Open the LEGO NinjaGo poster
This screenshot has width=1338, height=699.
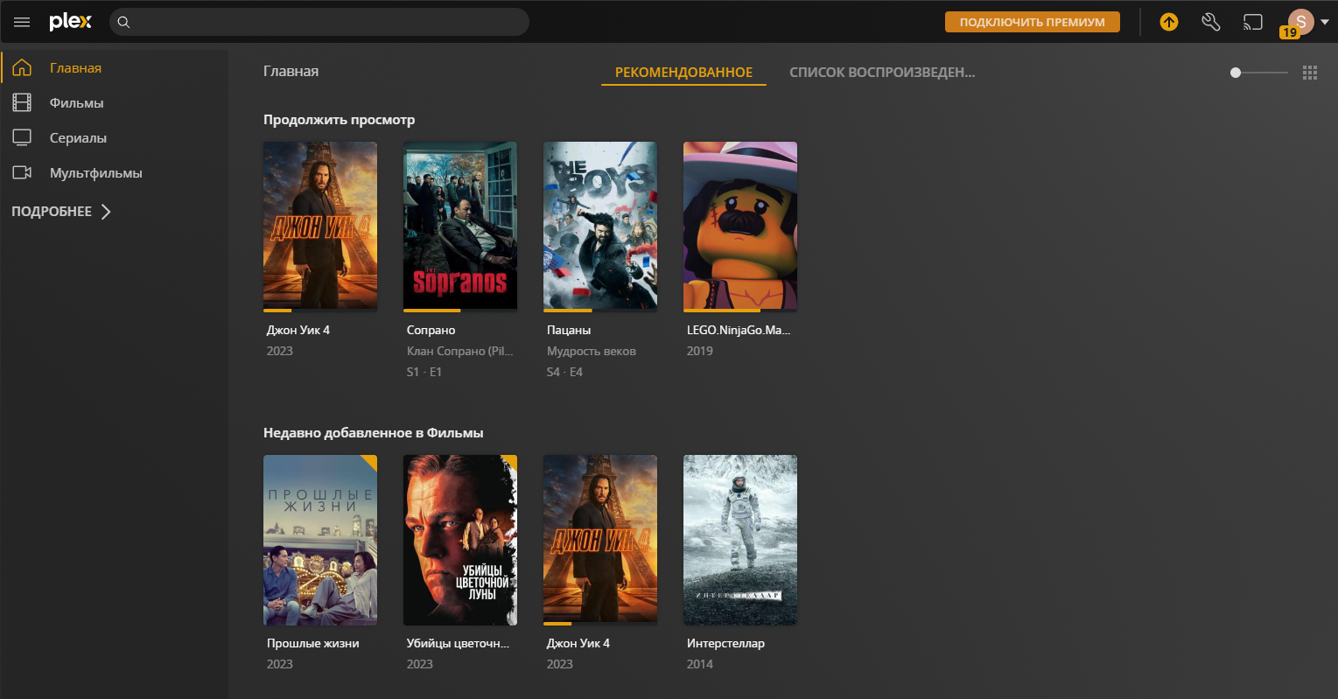point(740,226)
